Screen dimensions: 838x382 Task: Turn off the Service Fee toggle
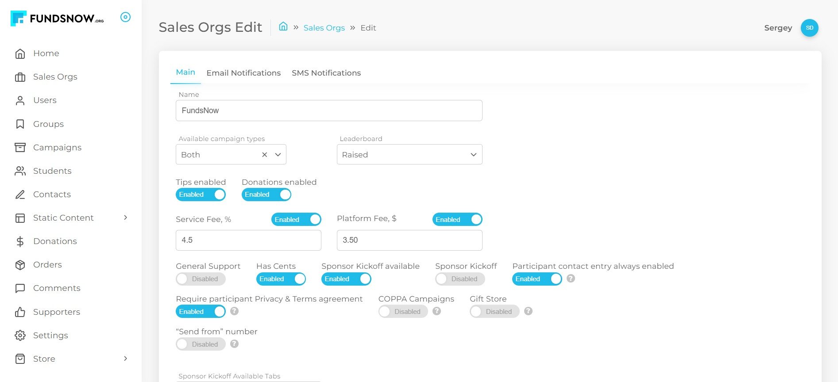point(296,220)
